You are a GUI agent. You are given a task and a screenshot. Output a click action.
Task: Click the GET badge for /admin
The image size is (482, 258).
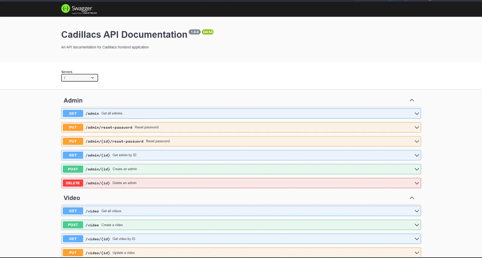tap(73, 113)
